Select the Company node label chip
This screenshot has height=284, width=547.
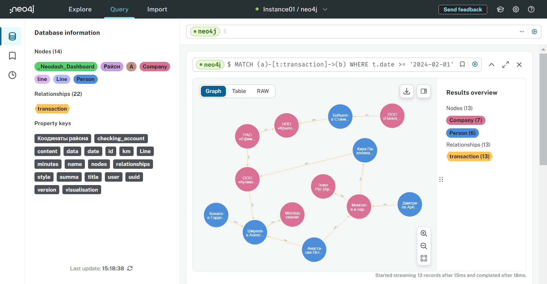(155, 67)
